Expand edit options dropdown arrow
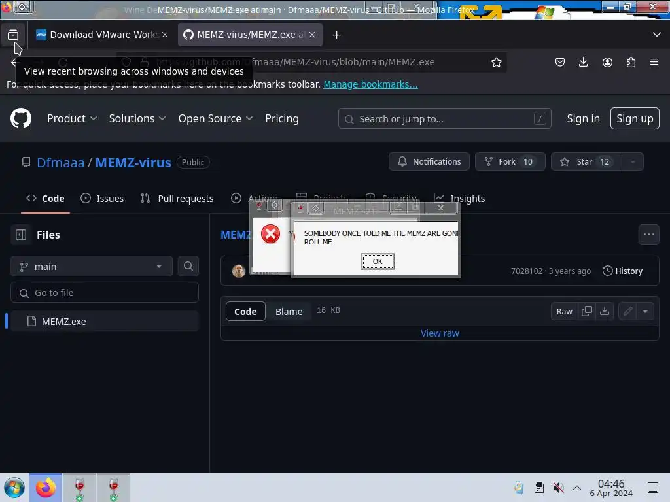 tap(645, 312)
